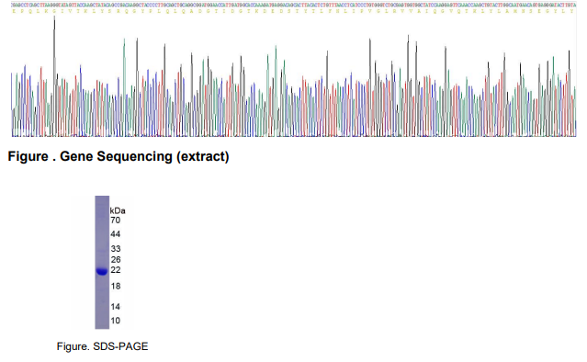
Task: Select the 14 kDa marker label
Action: tap(116, 307)
